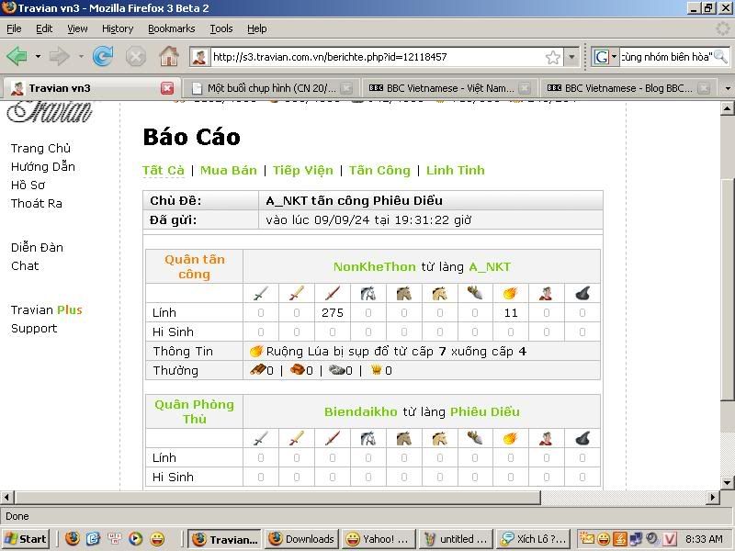Viewport: 735px width, 551px height.
Task: Click attacker's first sword unit icon
Action: click(261, 293)
